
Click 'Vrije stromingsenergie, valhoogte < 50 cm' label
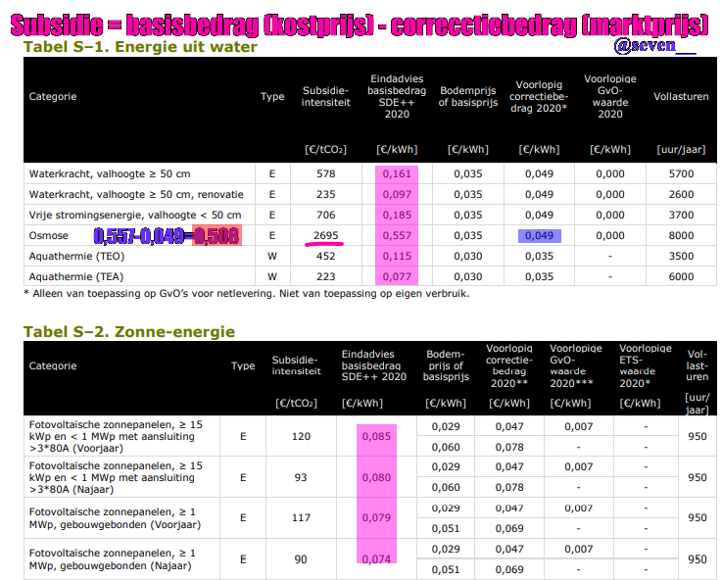135,215
